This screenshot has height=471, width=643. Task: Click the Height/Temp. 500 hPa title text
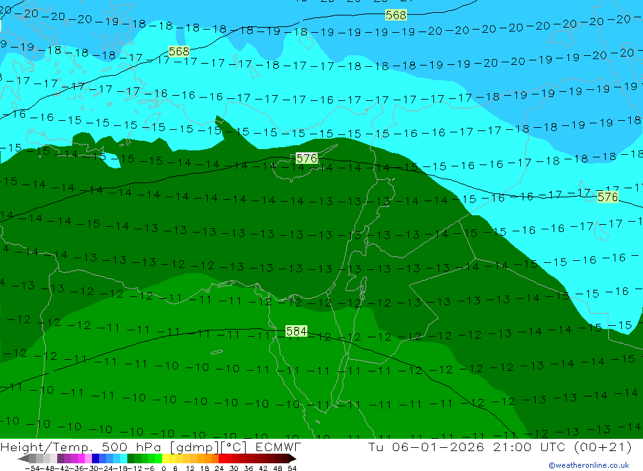coord(82,447)
